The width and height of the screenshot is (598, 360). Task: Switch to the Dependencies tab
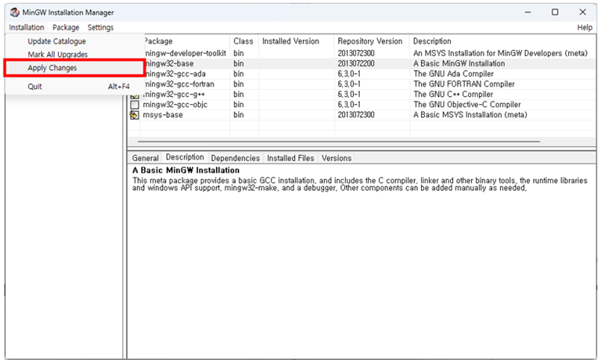point(235,158)
